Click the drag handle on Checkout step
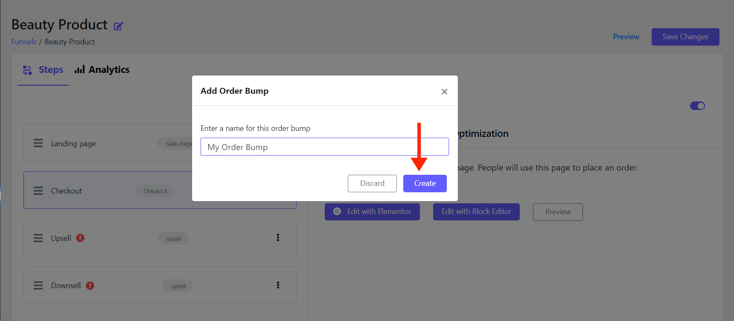Image resolution: width=734 pixels, height=321 pixels. (x=38, y=191)
